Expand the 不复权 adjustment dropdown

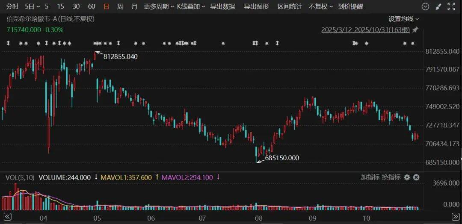coord(320,6)
